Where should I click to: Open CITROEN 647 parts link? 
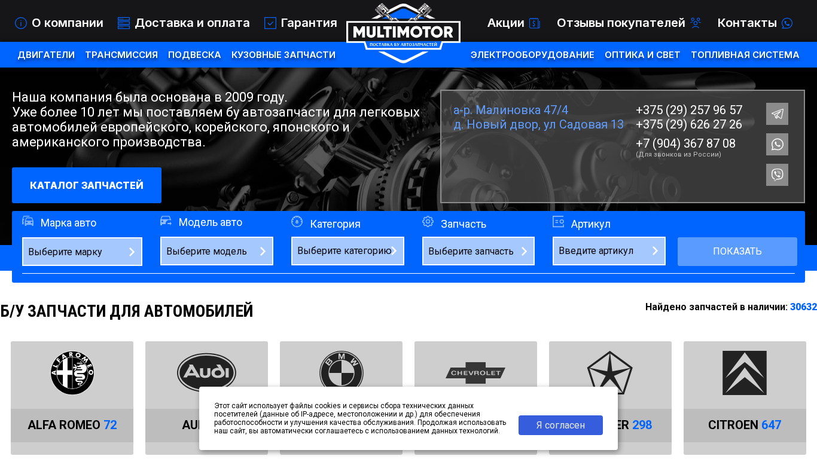[745, 425]
